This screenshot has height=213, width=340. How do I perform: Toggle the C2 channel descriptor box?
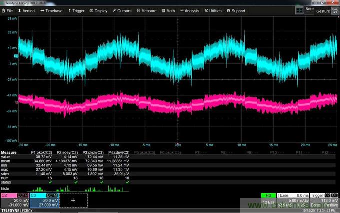(x=15, y=200)
